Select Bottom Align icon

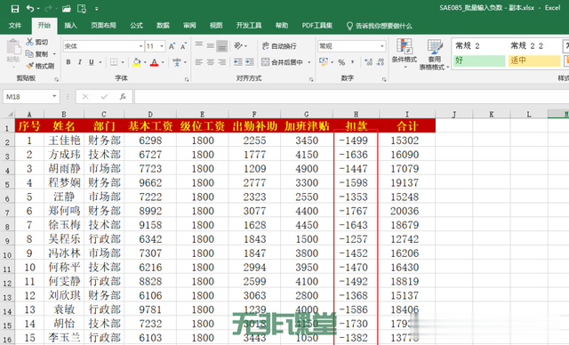221,45
